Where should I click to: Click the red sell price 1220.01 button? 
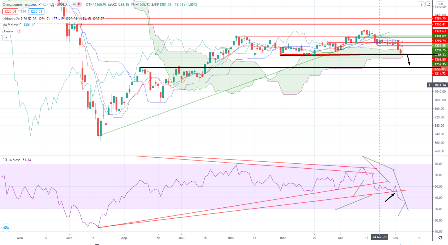(10, 12)
